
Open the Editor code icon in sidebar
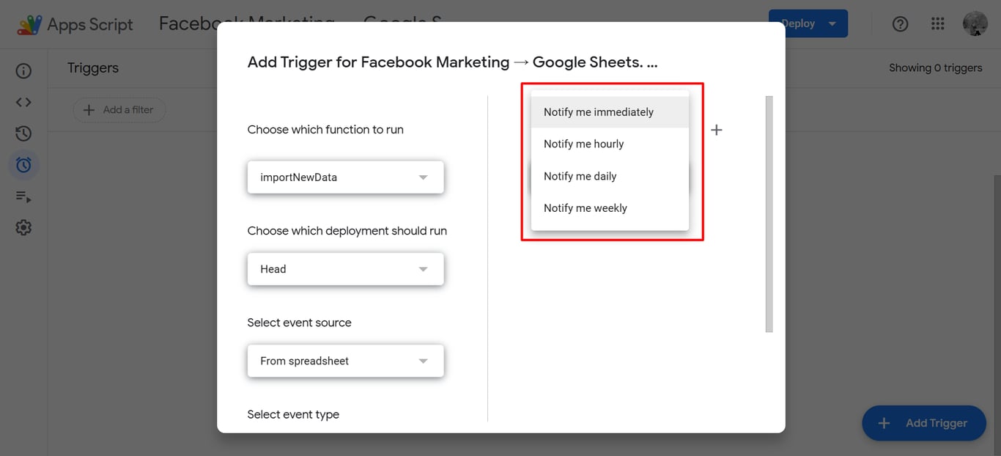(x=23, y=103)
